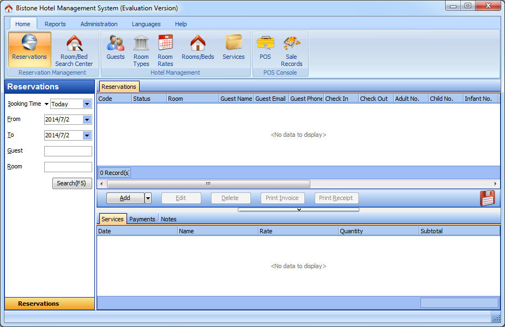Expand the Add button's dropdown arrow
Screen dimensions: 505x327
147,198
